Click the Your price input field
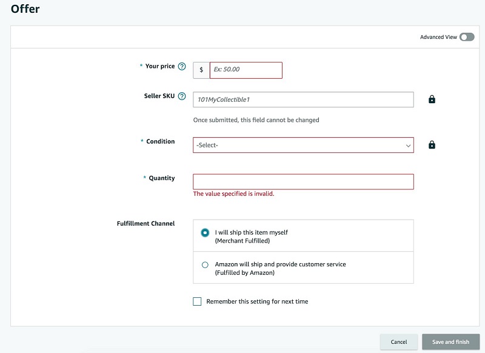The image size is (485, 353). (246, 70)
